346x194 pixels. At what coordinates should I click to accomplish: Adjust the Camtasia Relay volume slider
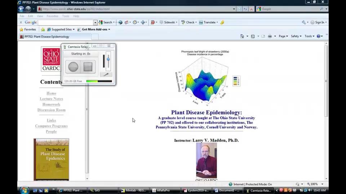click(108, 59)
